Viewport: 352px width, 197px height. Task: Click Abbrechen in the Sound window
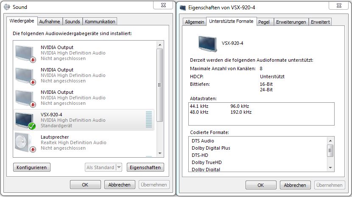tap(120, 185)
